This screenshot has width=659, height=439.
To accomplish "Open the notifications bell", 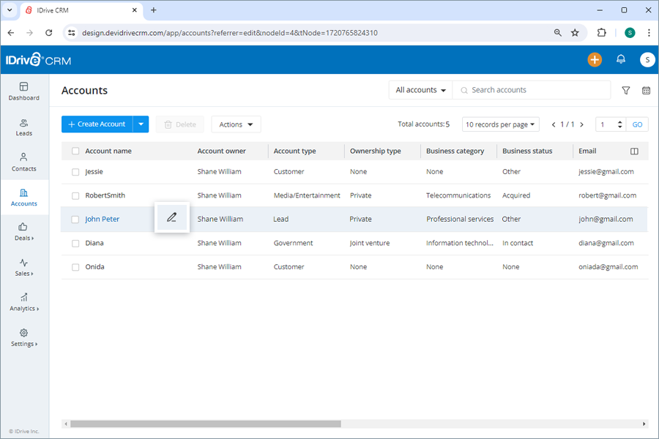I will coord(621,60).
